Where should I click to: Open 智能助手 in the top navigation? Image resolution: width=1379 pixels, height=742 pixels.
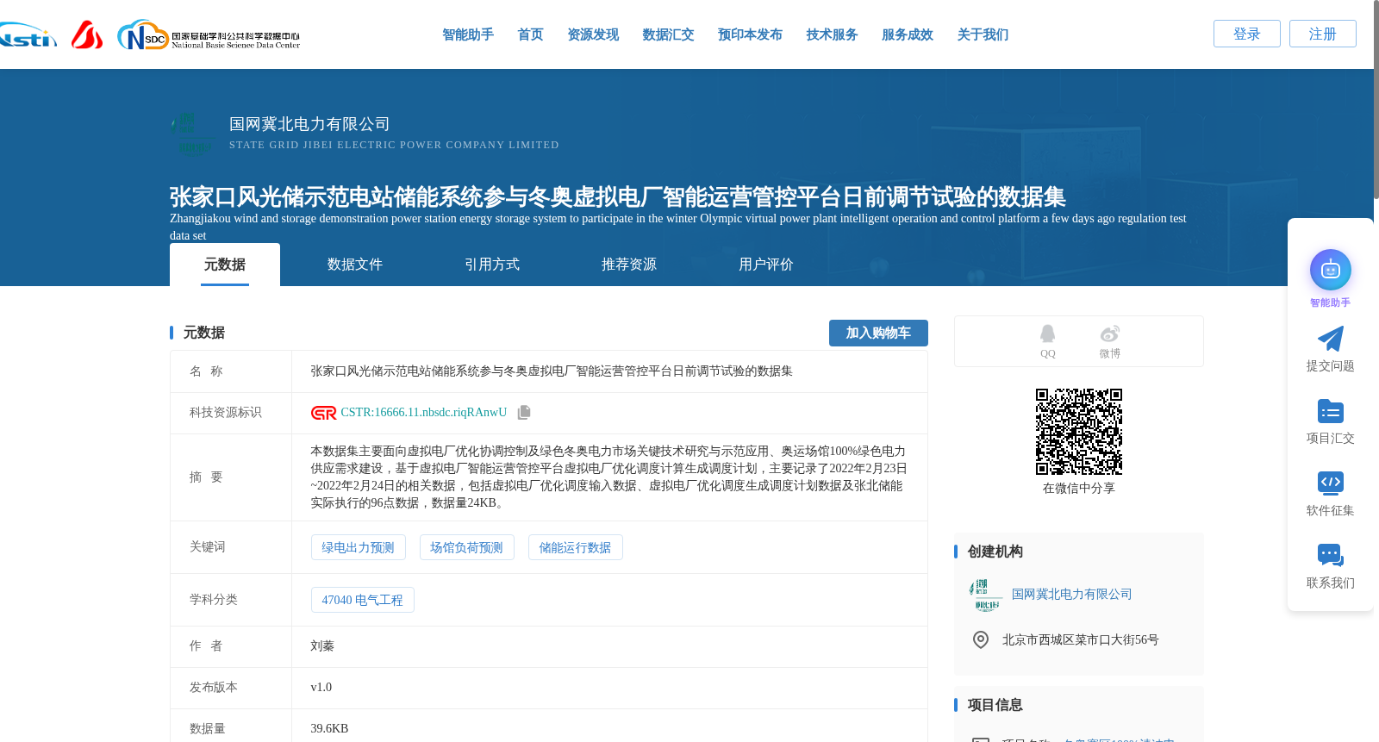(x=468, y=34)
